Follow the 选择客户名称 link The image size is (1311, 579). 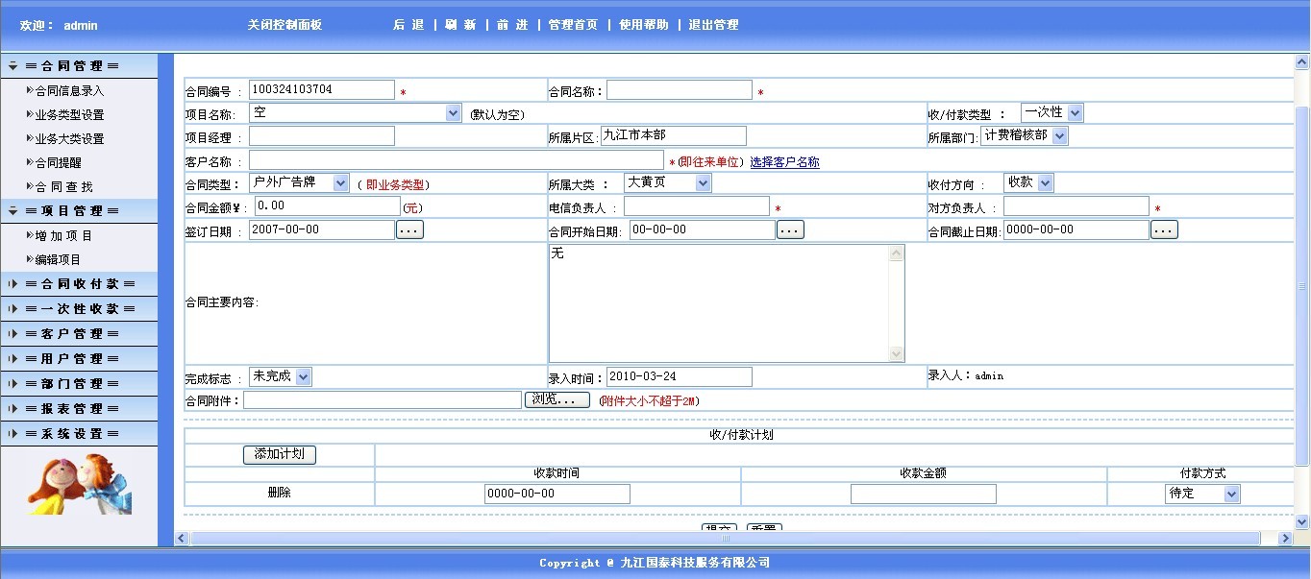[784, 162]
